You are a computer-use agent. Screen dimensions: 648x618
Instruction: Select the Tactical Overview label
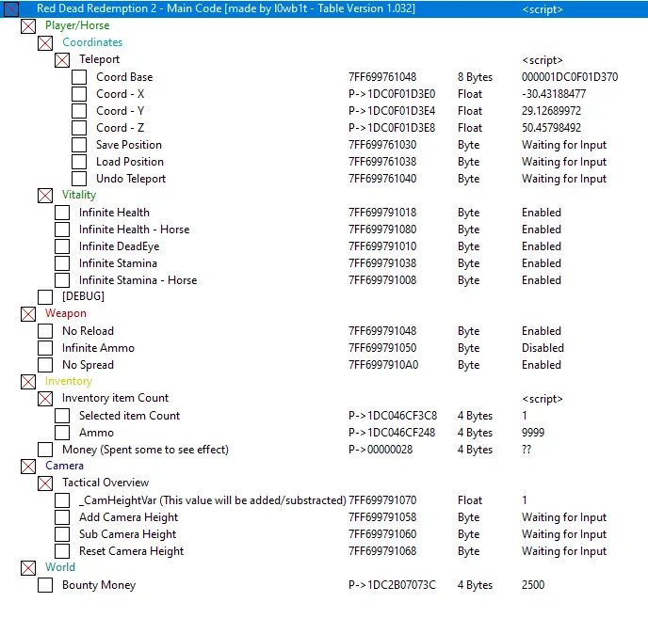(105, 483)
